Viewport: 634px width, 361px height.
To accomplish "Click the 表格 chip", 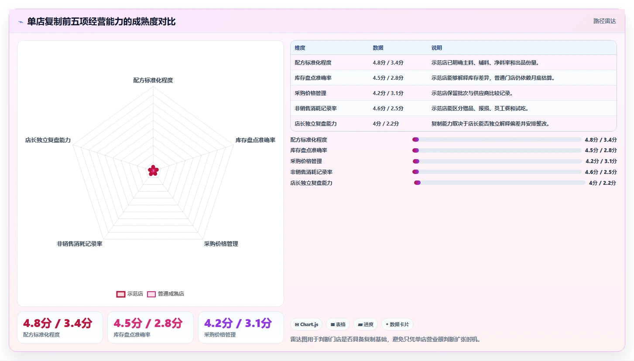I will [x=338, y=324].
